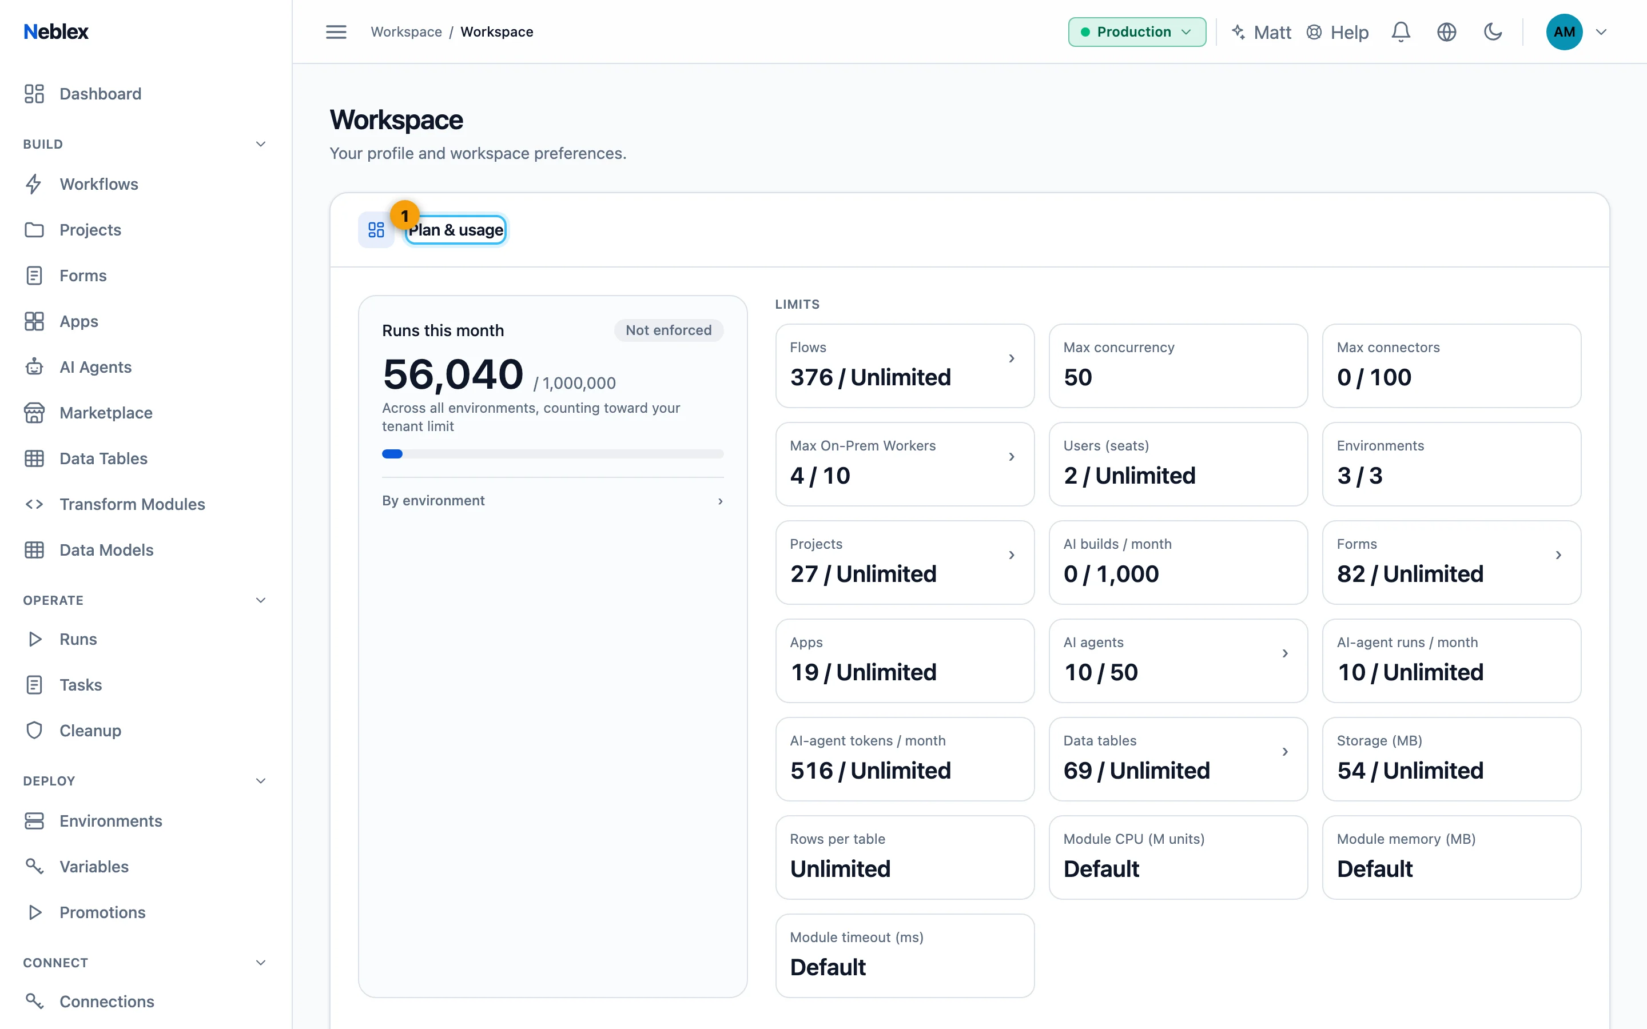The width and height of the screenshot is (1647, 1029).
Task: Open the Production environment dropdown
Action: [x=1136, y=32]
